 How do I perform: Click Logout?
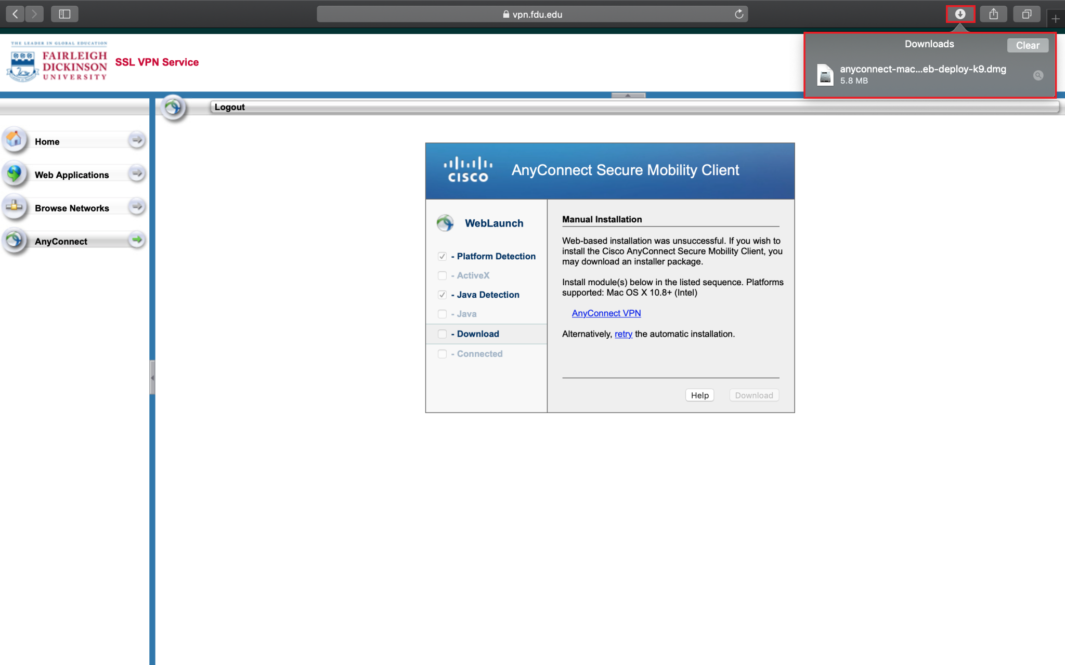(x=229, y=107)
